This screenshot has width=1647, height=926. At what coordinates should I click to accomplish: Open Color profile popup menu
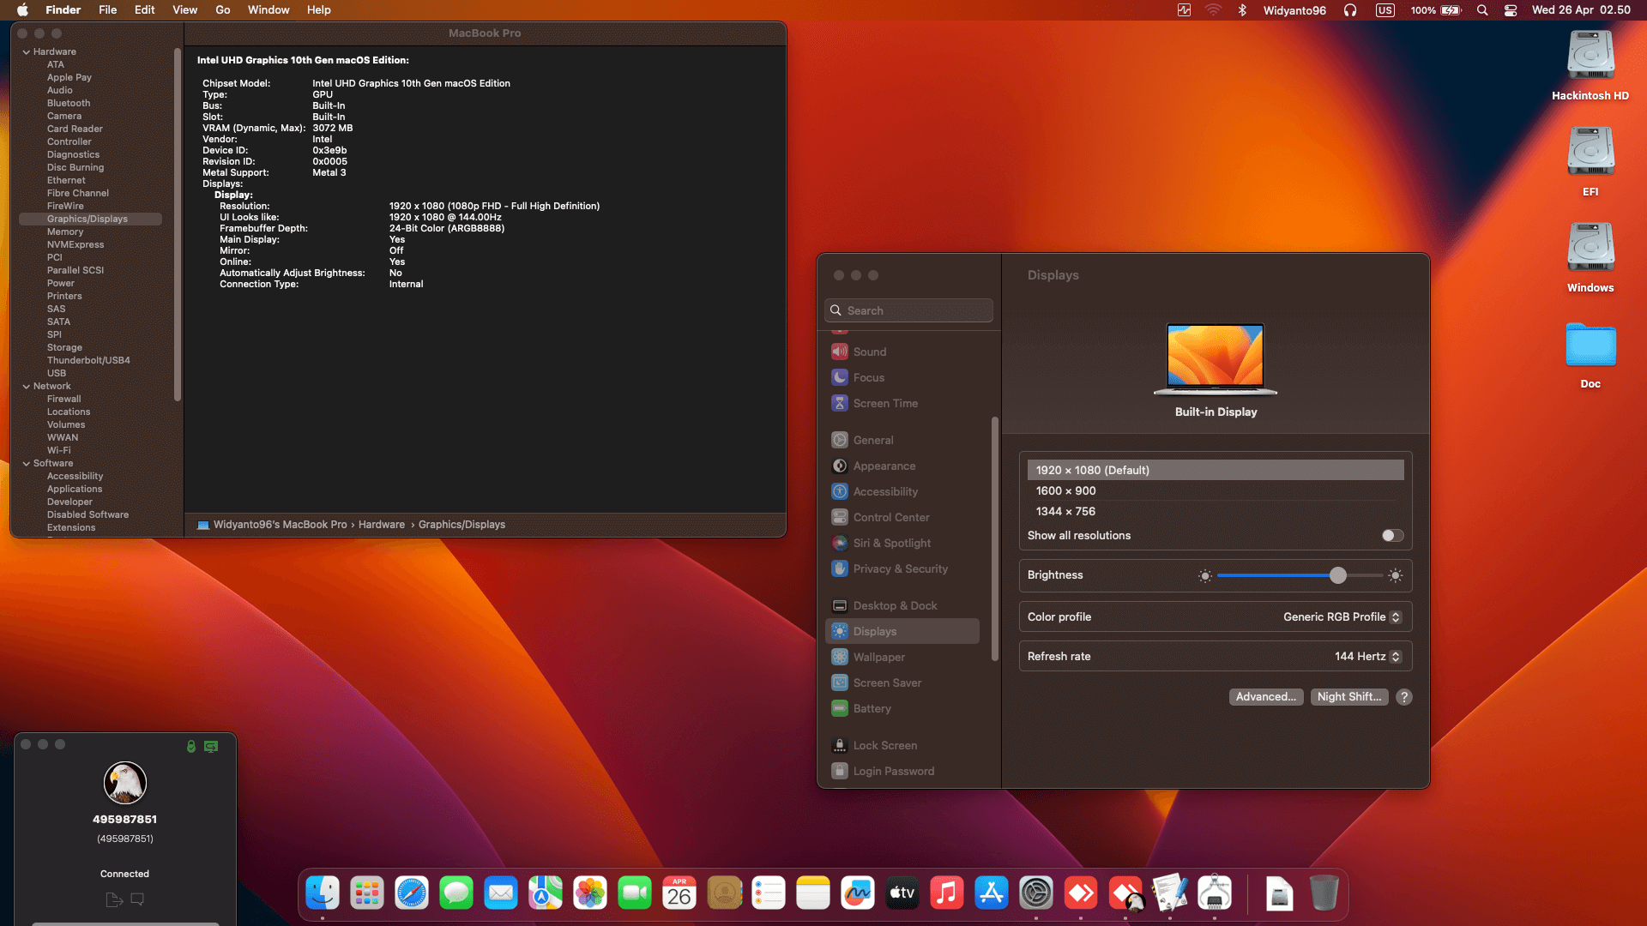[1342, 617]
